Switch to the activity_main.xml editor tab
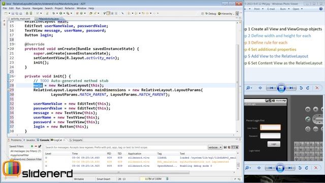Viewport: 325px width, 183px height. [x=20, y=19]
